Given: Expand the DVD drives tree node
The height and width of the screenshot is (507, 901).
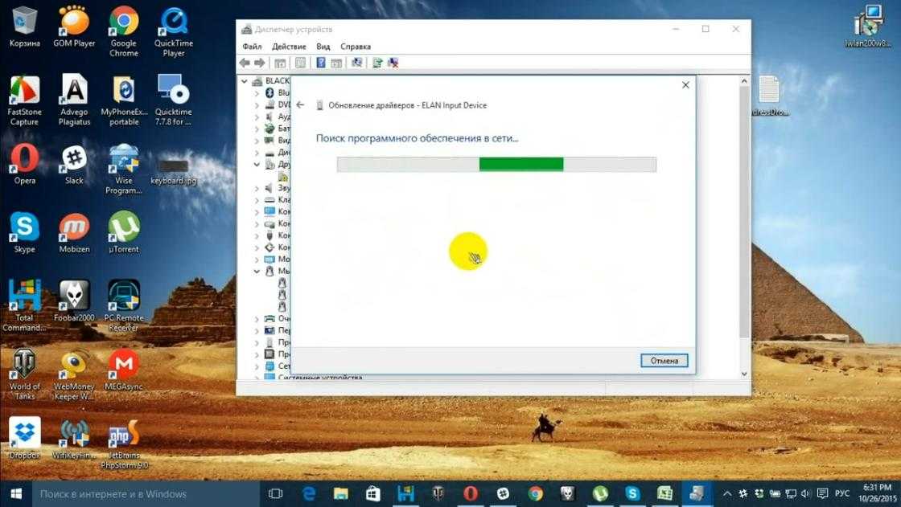Looking at the screenshot, I should point(257,105).
